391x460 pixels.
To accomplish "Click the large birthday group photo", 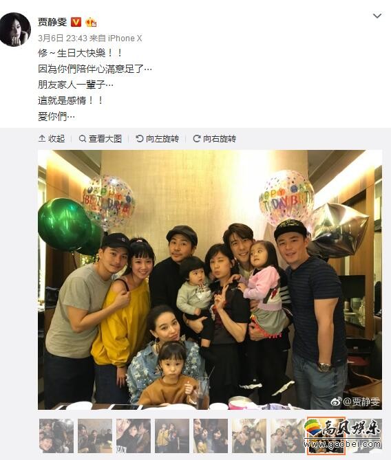I will tap(210, 280).
